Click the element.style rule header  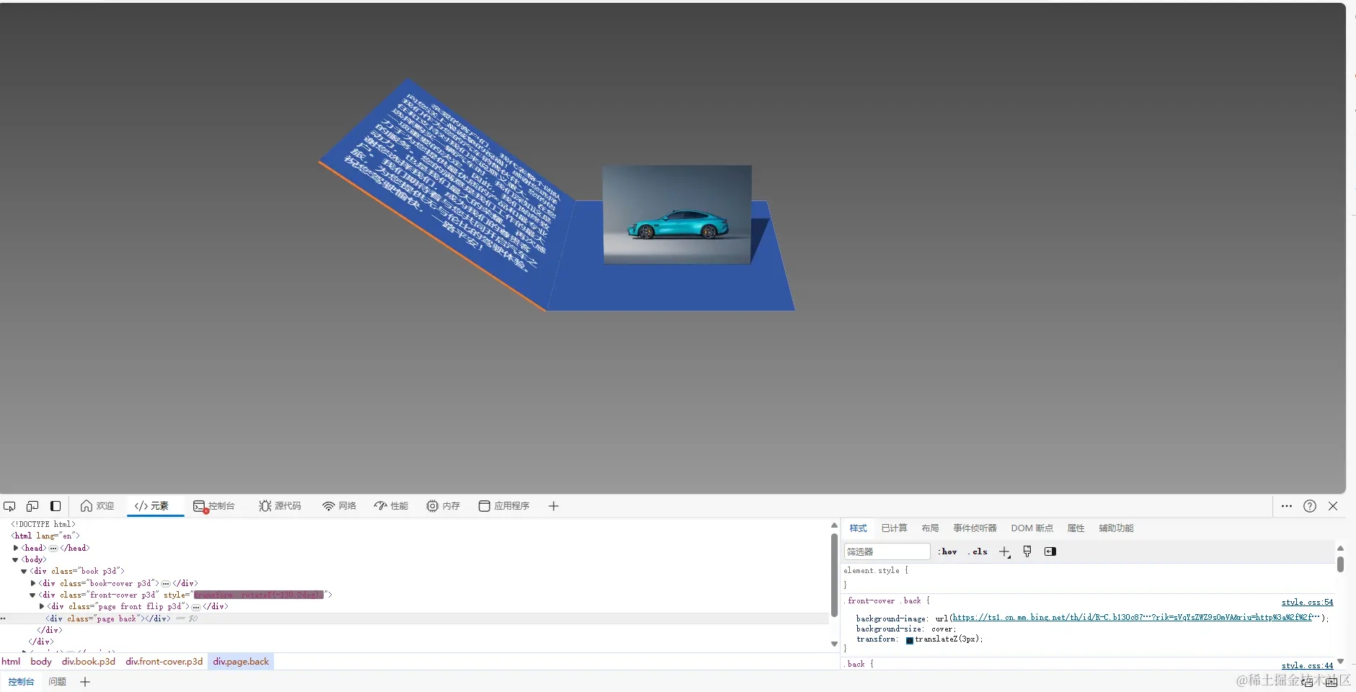[876, 570]
